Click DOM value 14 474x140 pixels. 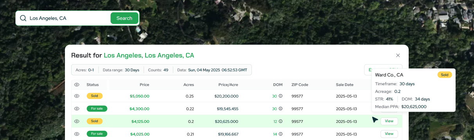(275, 134)
